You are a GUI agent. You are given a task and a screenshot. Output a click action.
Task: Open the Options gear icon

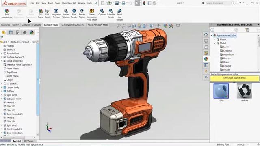click(154, 3)
